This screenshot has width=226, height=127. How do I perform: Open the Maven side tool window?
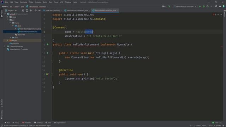click(225, 13)
